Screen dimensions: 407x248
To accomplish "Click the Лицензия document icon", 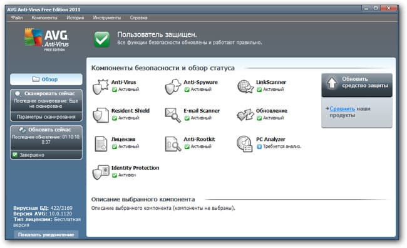I will [101, 144].
